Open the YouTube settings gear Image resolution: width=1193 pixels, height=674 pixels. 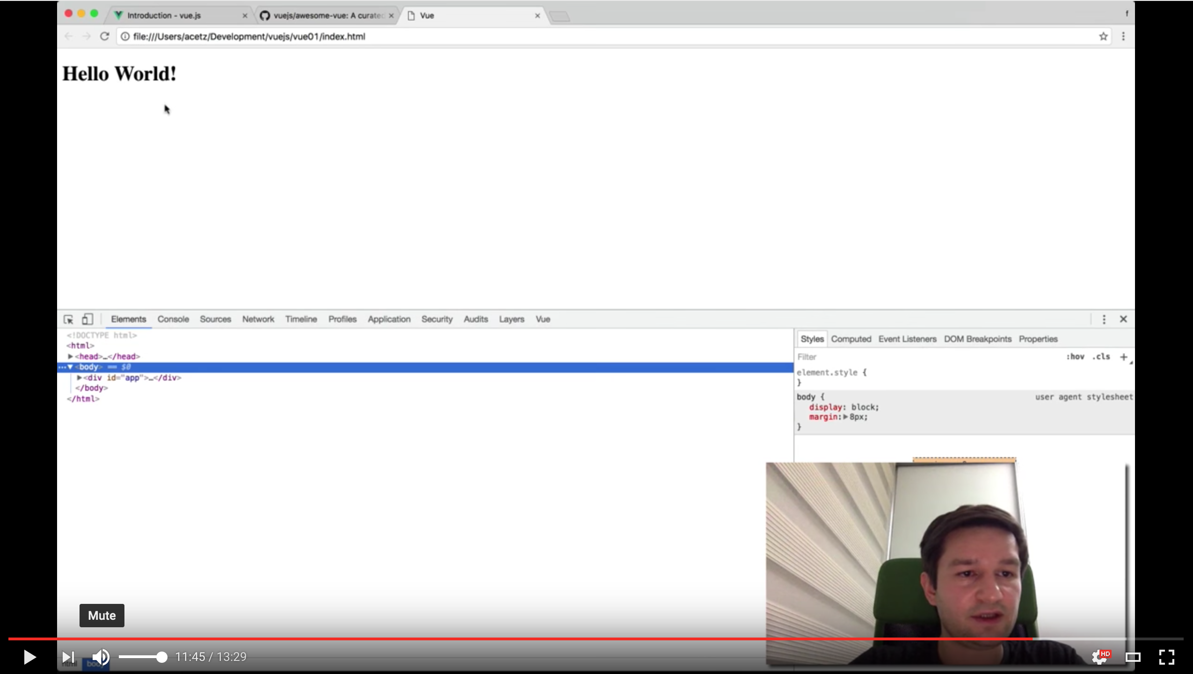click(1100, 657)
